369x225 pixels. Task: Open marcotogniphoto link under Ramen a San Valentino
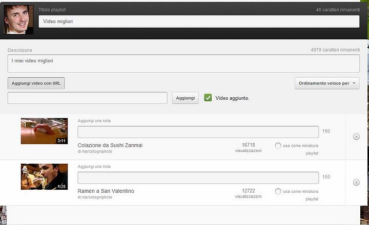click(x=97, y=197)
